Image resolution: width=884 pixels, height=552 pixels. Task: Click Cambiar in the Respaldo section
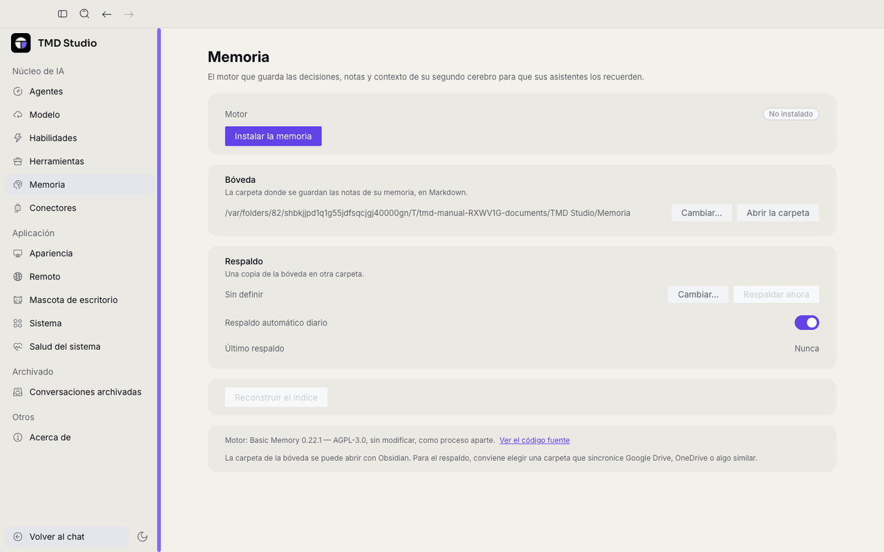tap(698, 295)
